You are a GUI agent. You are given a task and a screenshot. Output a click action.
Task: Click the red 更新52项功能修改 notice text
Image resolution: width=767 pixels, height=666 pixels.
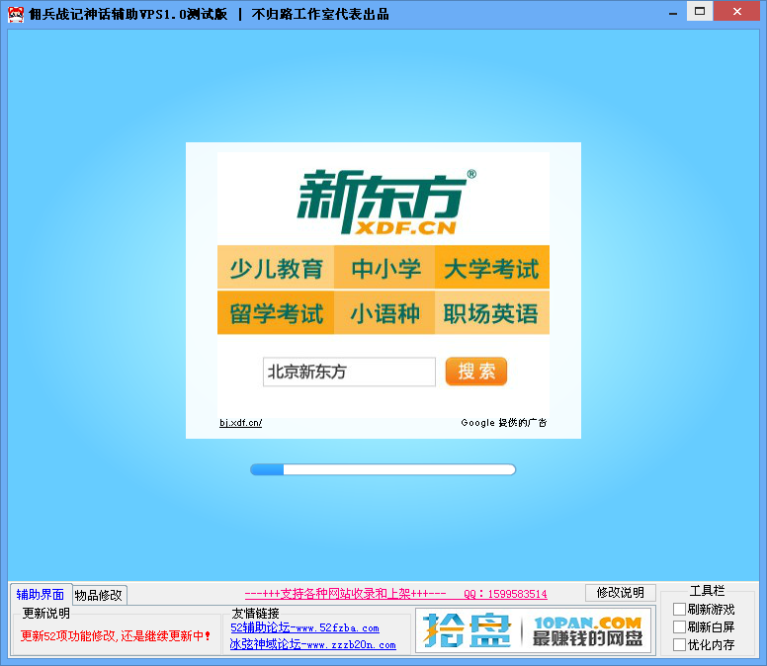click(x=116, y=635)
